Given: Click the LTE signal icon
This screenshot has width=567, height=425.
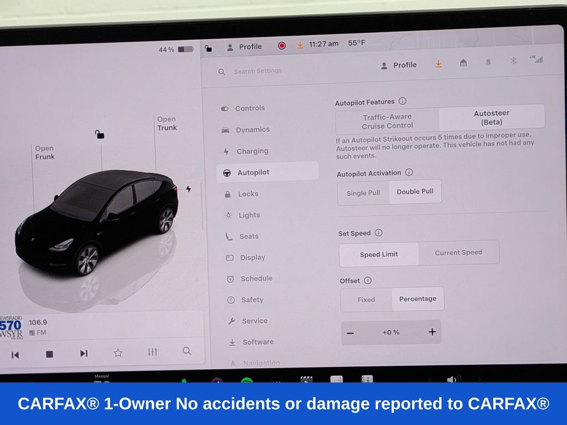Looking at the screenshot, I should pos(536,59).
